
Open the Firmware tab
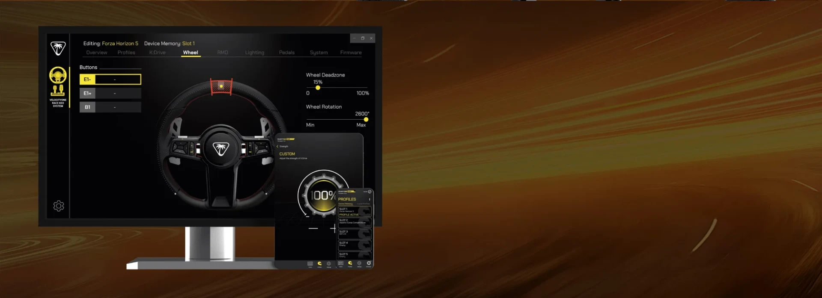(351, 53)
